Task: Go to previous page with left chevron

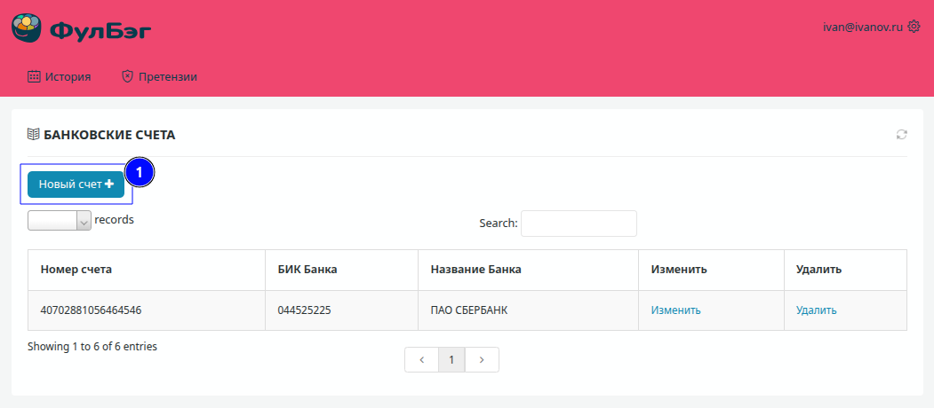Action: (421, 360)
